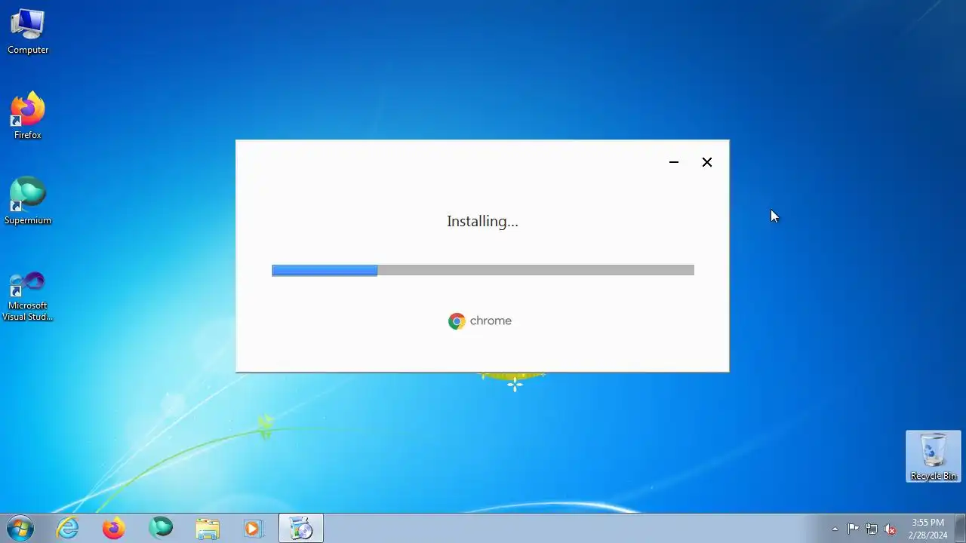Launch Firefox from the taskbar

pos(114,528)
